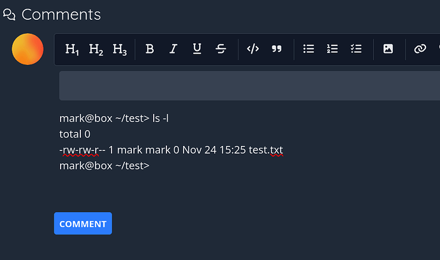Insert a blockquote with the quote icon

coord(277,49)
